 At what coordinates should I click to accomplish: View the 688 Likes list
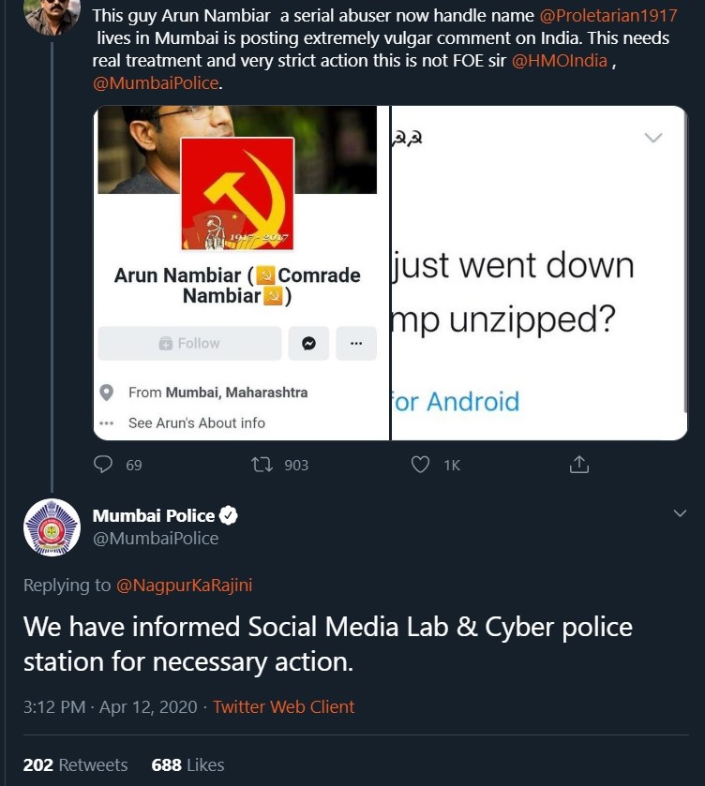point(187,765)
